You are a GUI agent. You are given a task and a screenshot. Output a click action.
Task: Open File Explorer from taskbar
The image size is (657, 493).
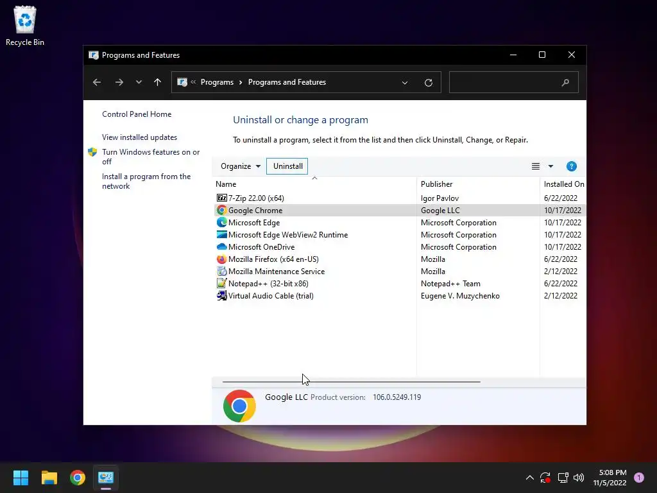point(49,478)
